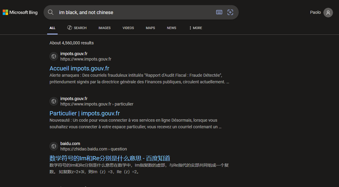Viewport: 339px width, 187px height.
Task: Switch to the VIDEOS tab
Action: point(128,28)
